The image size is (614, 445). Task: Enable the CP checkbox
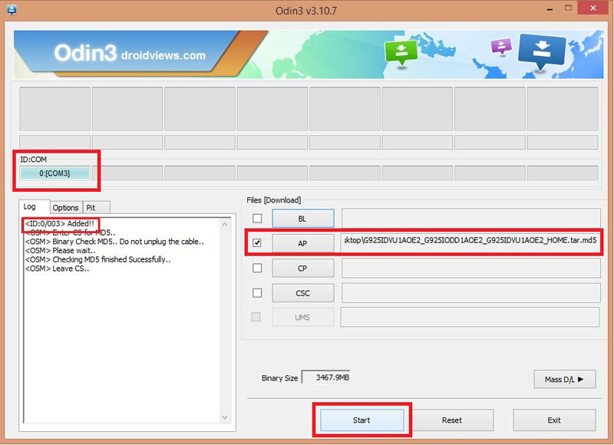click(257, 268)
